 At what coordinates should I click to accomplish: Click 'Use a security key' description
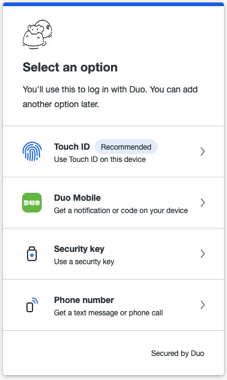click(84, 262)
